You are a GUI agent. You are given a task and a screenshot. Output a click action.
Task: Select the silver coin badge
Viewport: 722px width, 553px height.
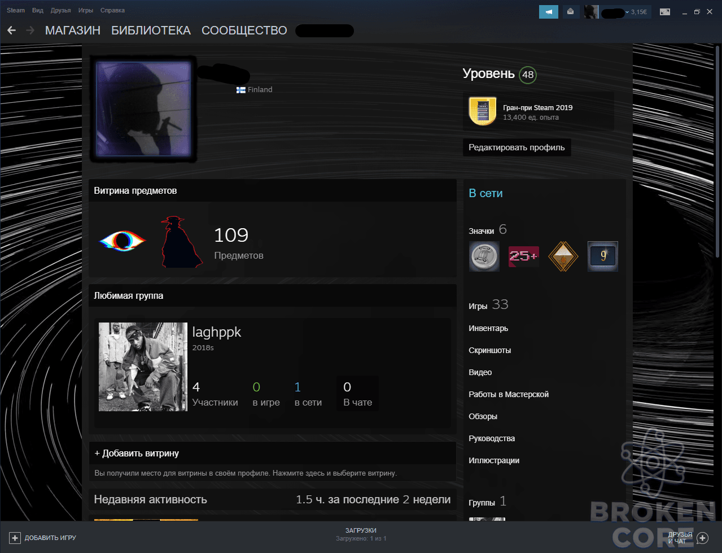coord(484,256)
